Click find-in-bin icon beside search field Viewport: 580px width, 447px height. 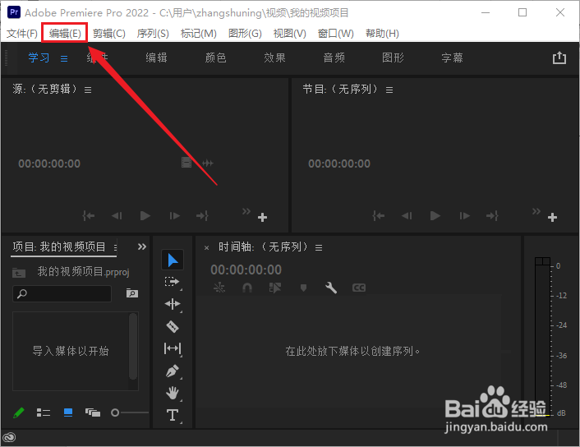[132, 293]
